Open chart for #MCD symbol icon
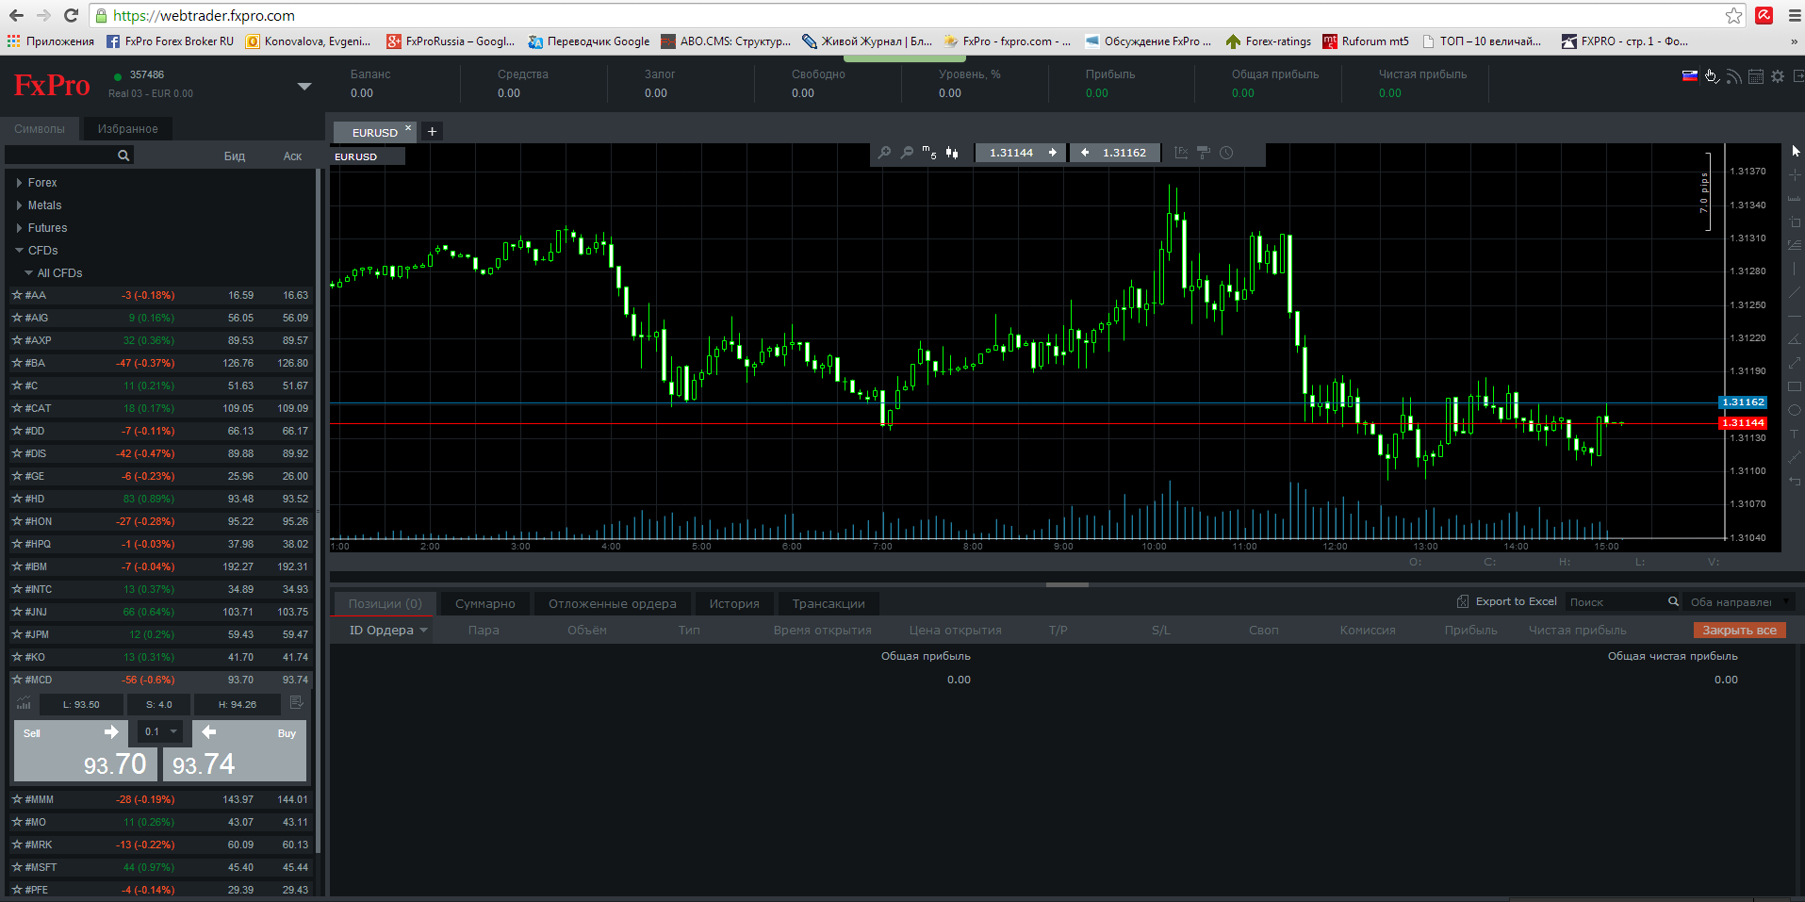The width and height of the screenshot is (1805, 902). [24, 703]
